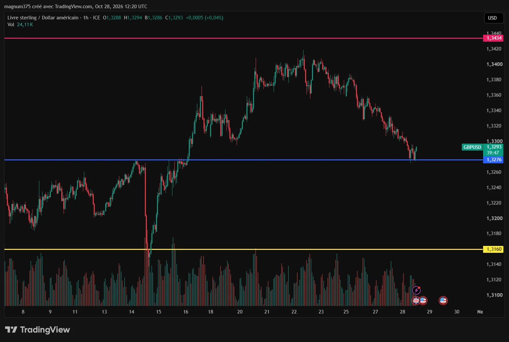Select the green GBPUSD symbol tag
The image size is (509, 342).
(472, 147)
